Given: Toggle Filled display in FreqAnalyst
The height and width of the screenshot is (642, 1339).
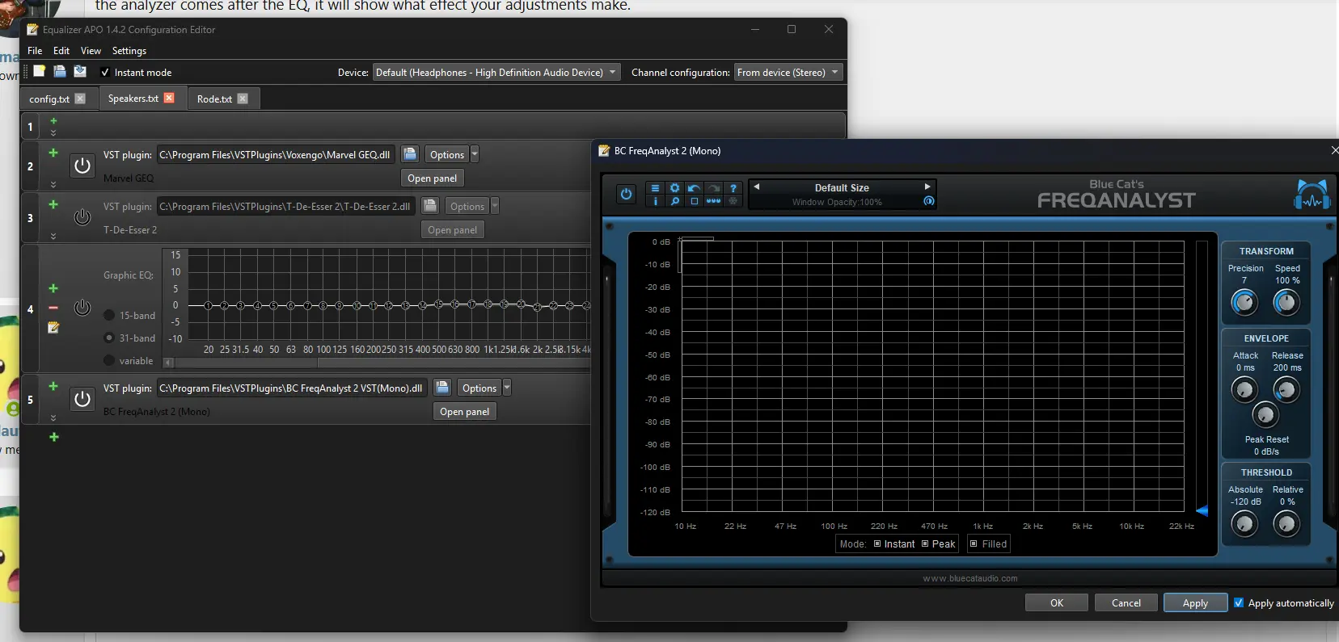Looking at the screenshot, I should [x=974, y=543].
